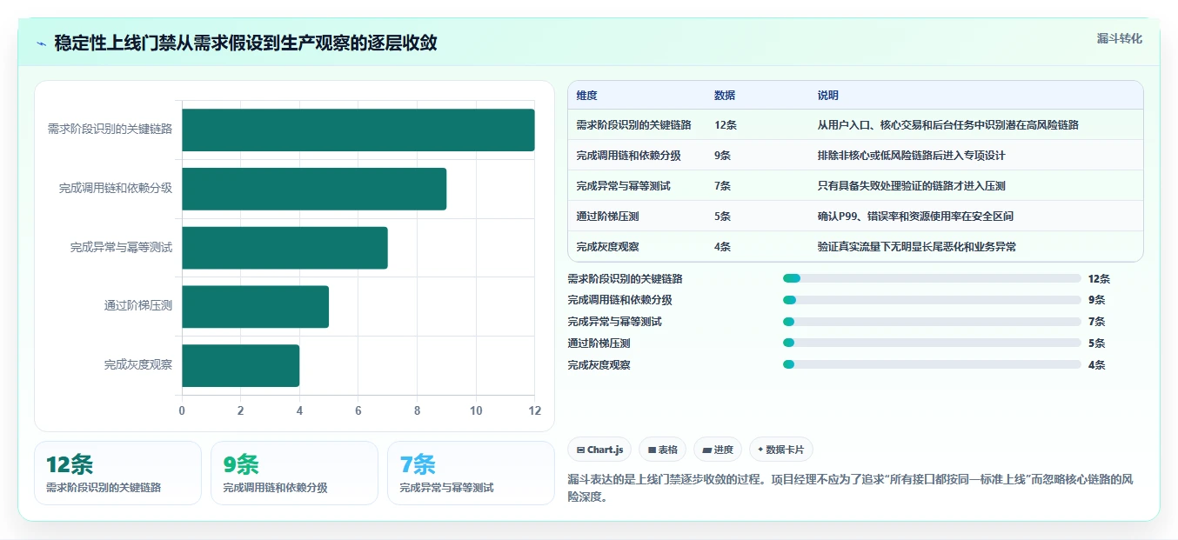Click the x-axis tick label 6
This screenshot has width=1178, height=540.
coord(358,410)
